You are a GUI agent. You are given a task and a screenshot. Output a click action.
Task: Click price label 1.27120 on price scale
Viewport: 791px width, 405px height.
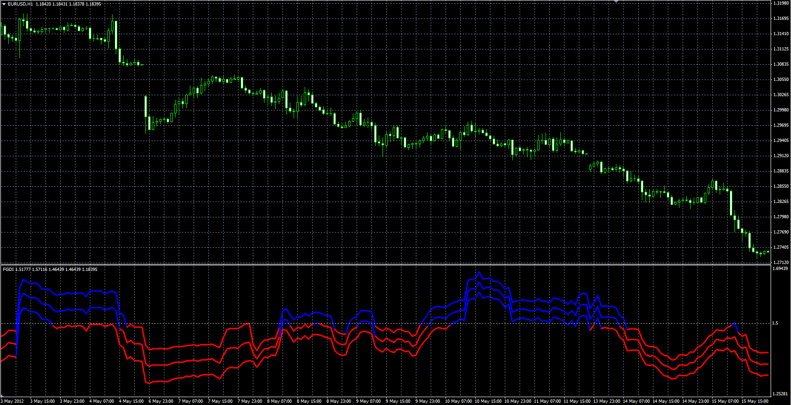point(781,263)
